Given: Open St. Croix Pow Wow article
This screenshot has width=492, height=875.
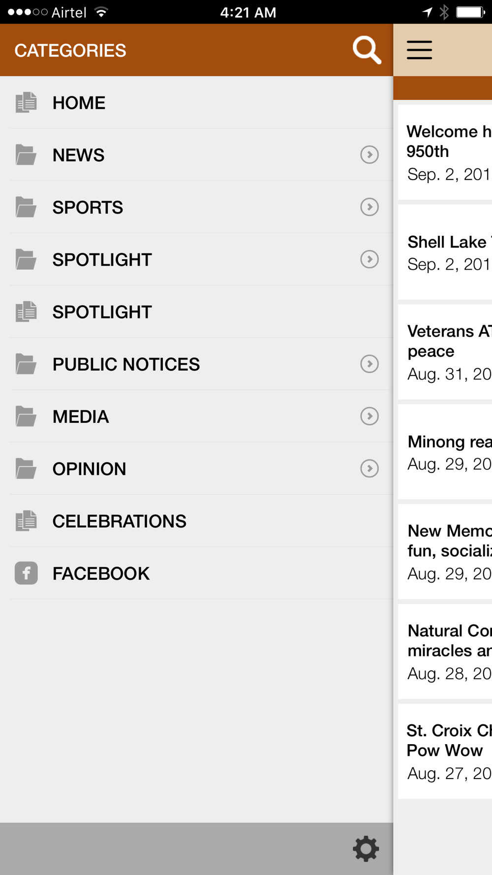Looking at the screenshot, I should coord(445,751).
